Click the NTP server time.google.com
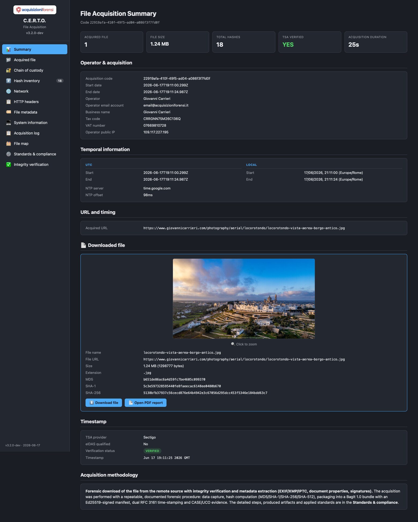This screenshot has height=522, width=418. (x=157, y=188)
